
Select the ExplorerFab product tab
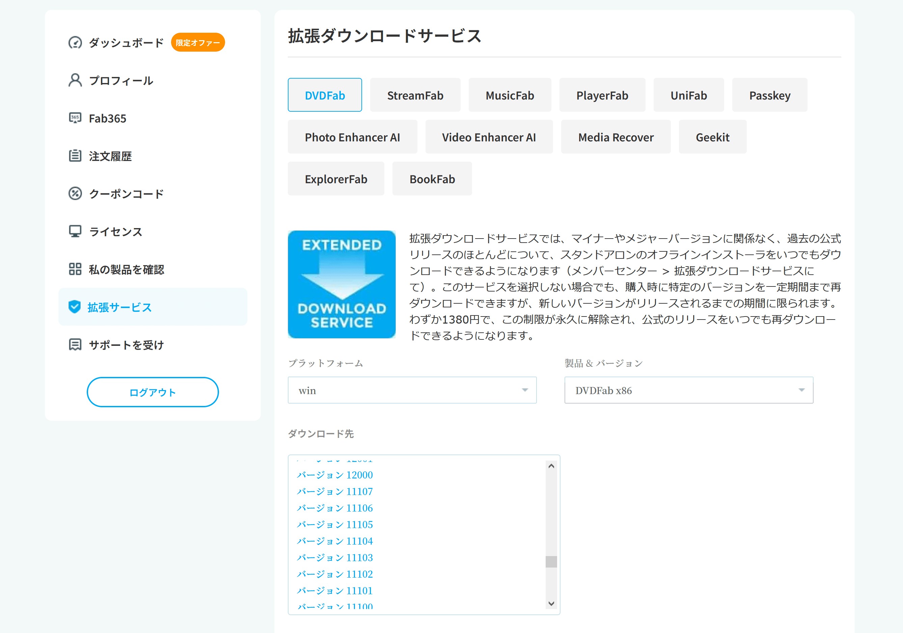coord(336,178)
